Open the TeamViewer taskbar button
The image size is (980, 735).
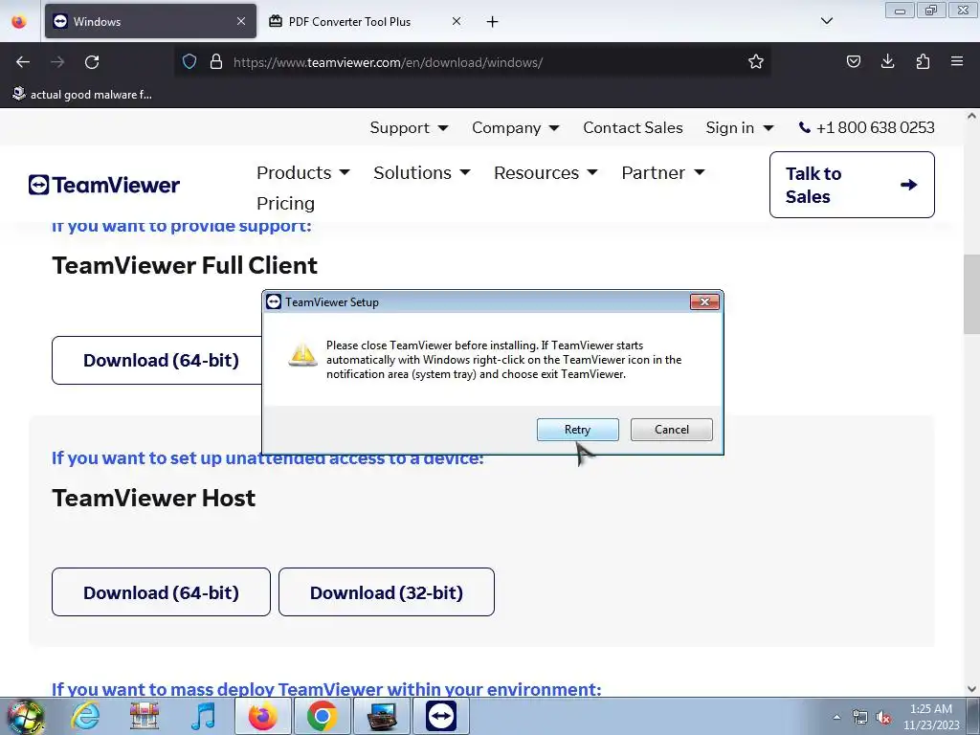click(x=440, y=716)
